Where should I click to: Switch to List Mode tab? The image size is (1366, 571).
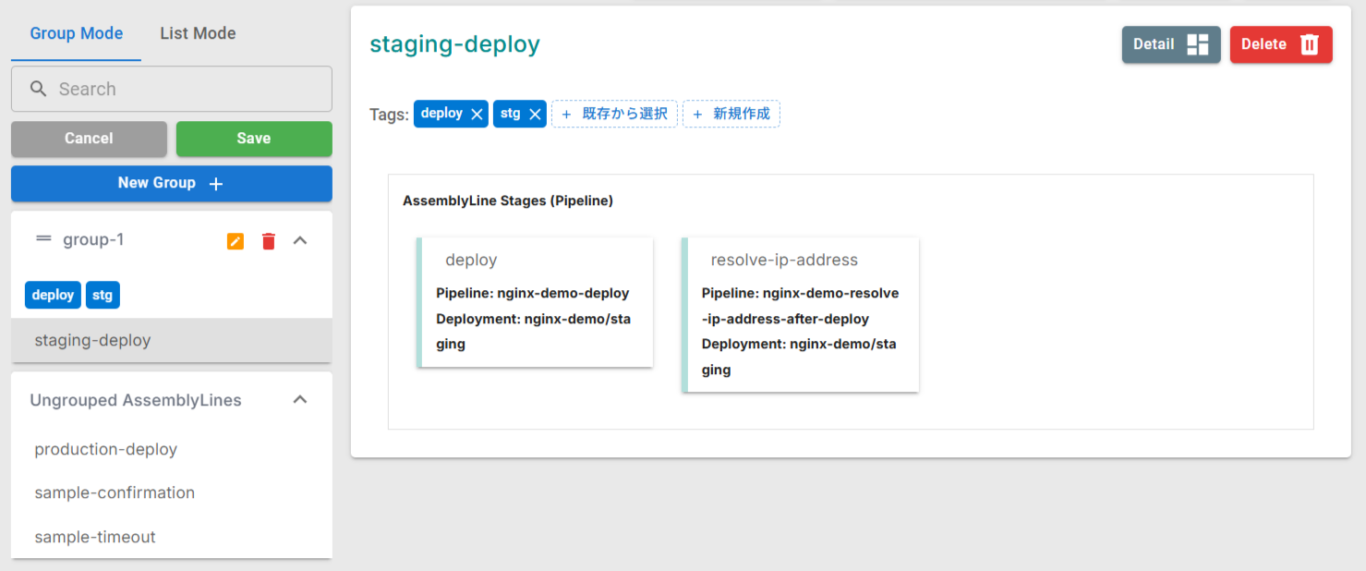198,32
